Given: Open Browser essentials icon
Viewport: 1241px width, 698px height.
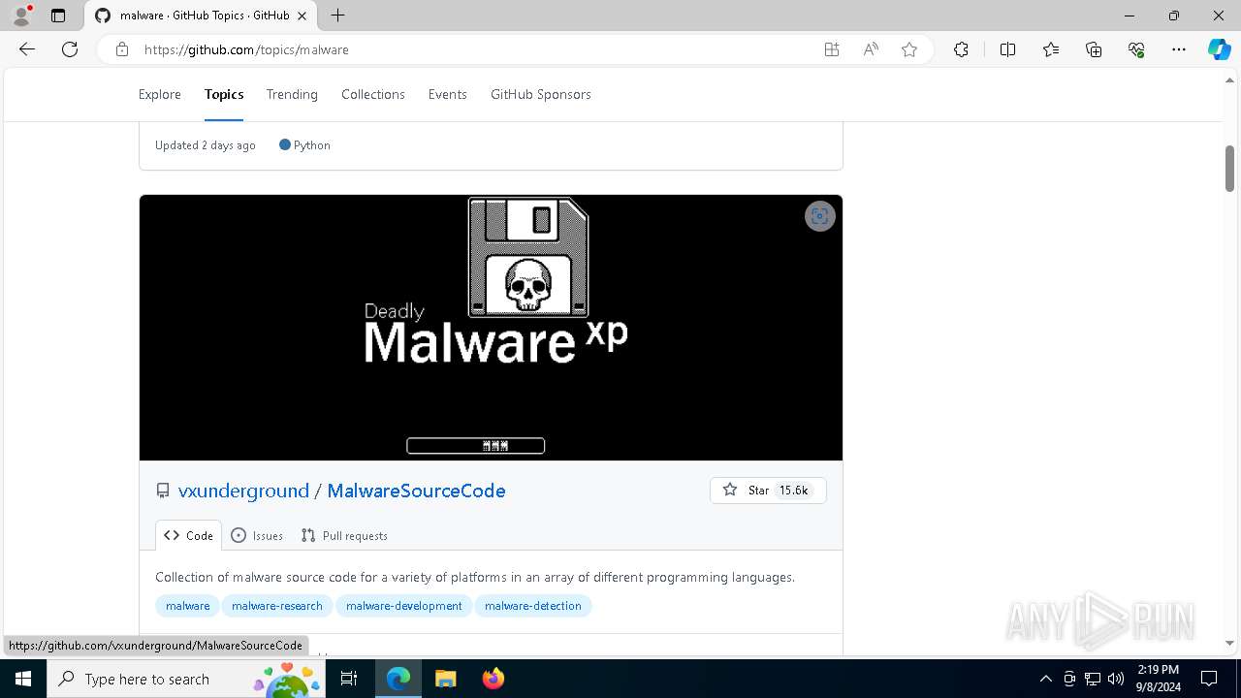Looking at the screenshot, I should 1136,49.
